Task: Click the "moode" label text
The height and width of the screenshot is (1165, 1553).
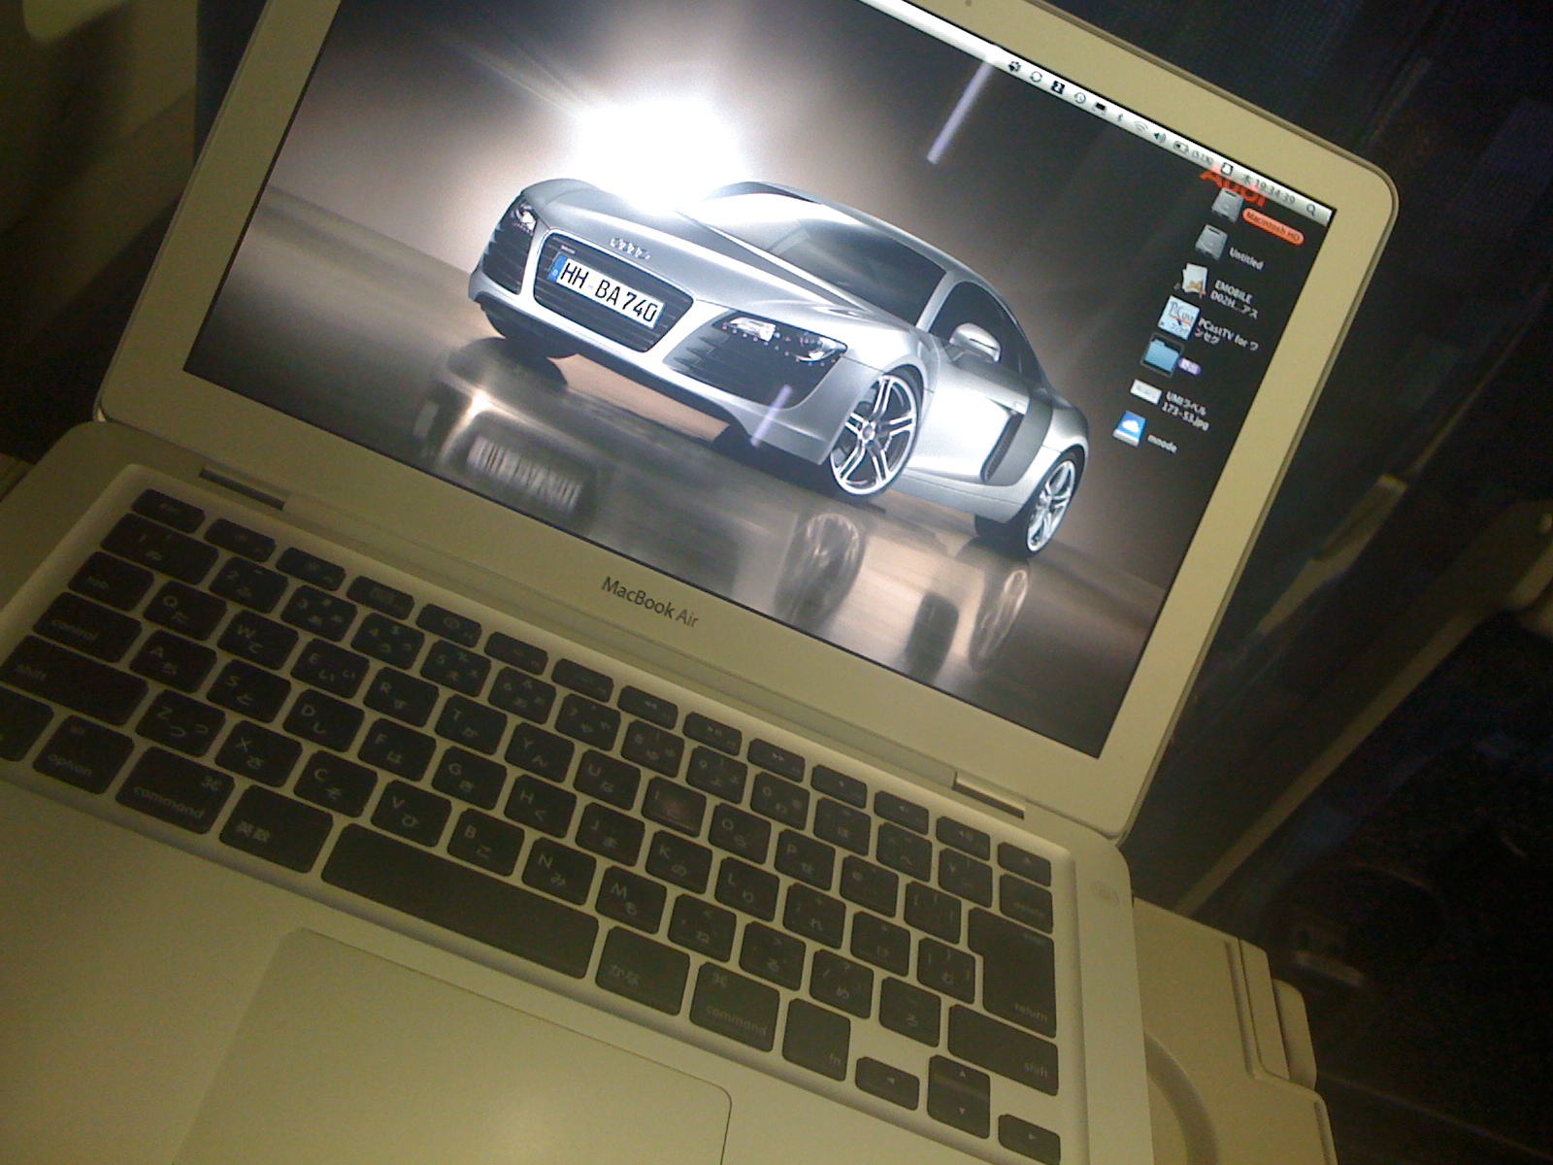Action: [x=1162, y=443]
